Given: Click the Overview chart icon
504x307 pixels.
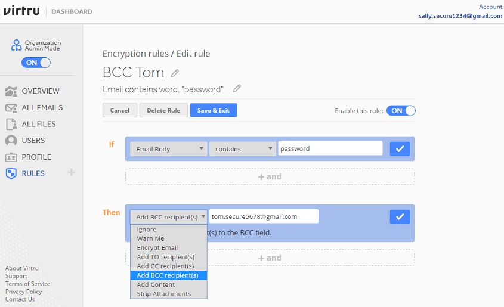Looking at the screenshot, I should [11, 91].
